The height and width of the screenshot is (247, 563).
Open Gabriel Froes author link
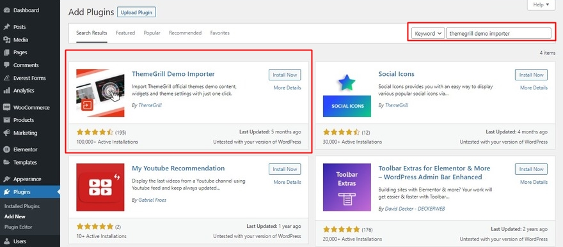click(152, 200)
